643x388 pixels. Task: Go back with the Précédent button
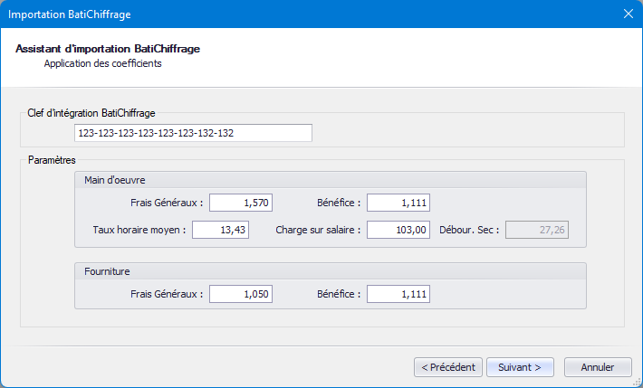(448, 367)
